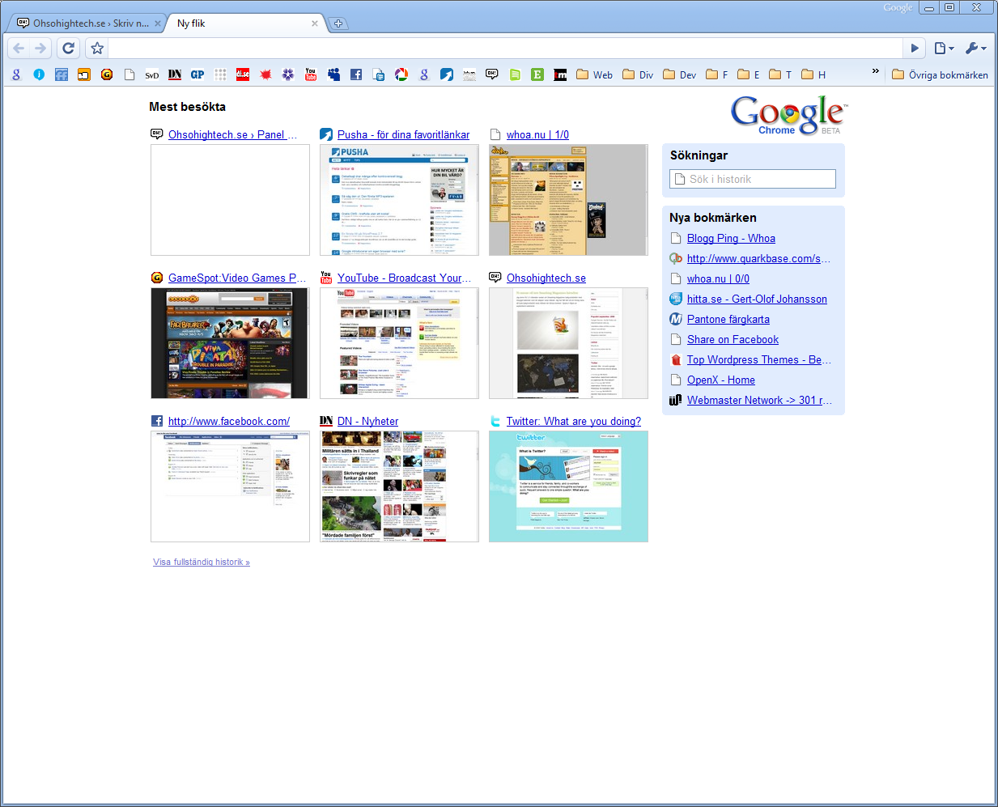Open Pusha - för dina favoritlänkar link
This screenshot has height=807, width=998.
403,134
